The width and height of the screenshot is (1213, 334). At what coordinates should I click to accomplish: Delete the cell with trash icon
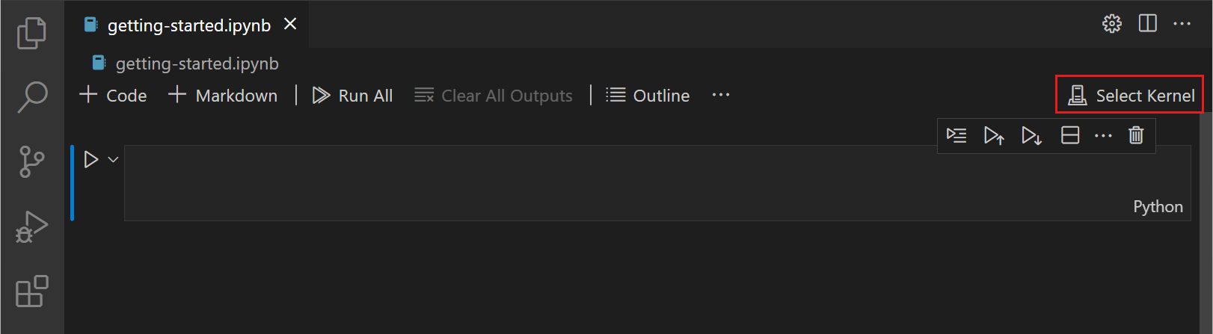coord(1136,135)
